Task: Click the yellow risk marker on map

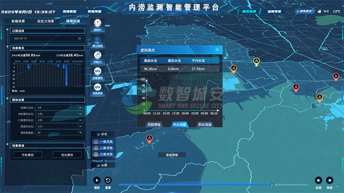Action: coord(257,61)
